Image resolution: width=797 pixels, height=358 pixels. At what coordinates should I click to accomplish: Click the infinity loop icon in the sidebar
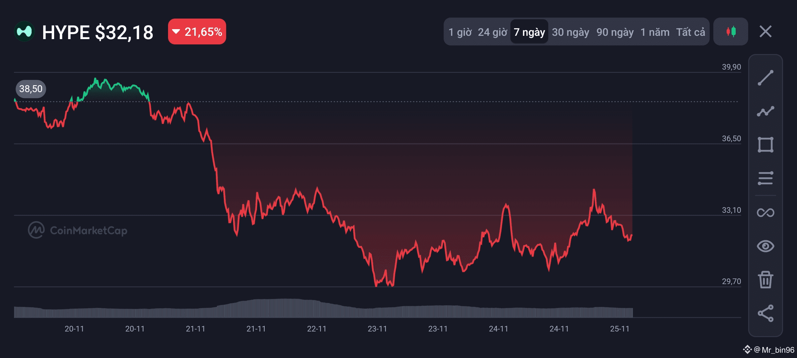coord(765,212)
